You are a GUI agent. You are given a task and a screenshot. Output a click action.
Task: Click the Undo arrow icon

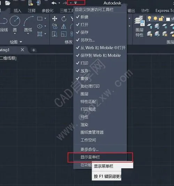(x=54, y=3)
